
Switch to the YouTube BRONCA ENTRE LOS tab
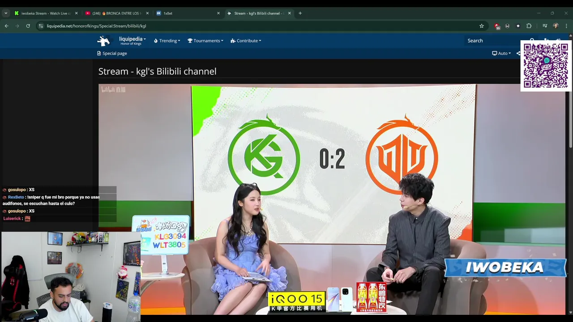(x=117, y=13)
